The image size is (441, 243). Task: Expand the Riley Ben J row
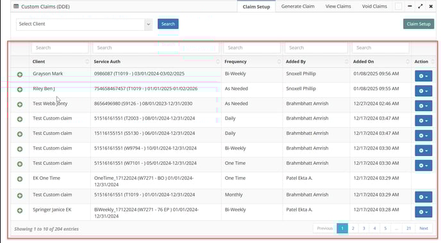(x=20, y=90)
